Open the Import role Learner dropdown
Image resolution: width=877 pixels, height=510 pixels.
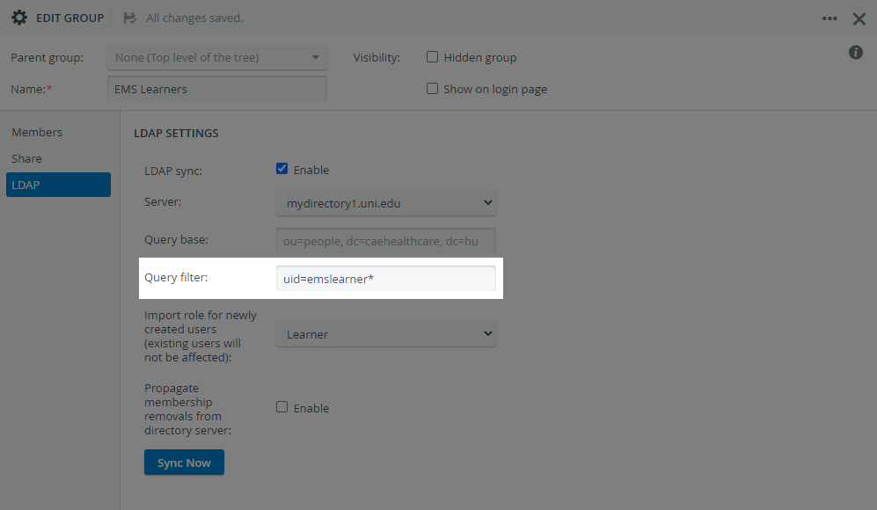pos(386,334)
